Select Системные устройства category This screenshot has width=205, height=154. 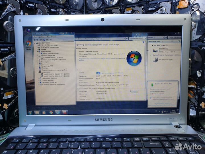(x=48, y=82)
